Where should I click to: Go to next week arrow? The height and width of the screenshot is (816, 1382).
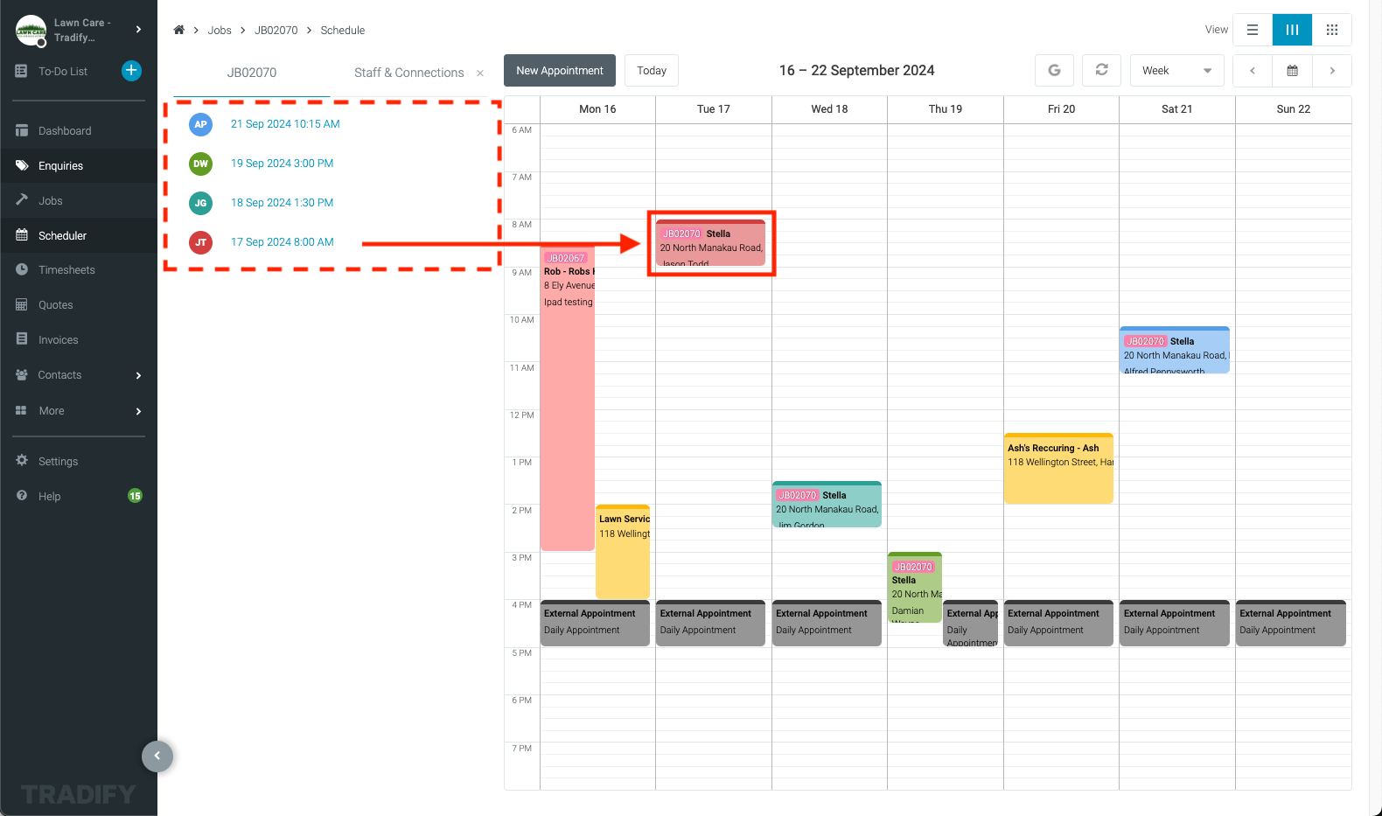(x=1332, y=71)
